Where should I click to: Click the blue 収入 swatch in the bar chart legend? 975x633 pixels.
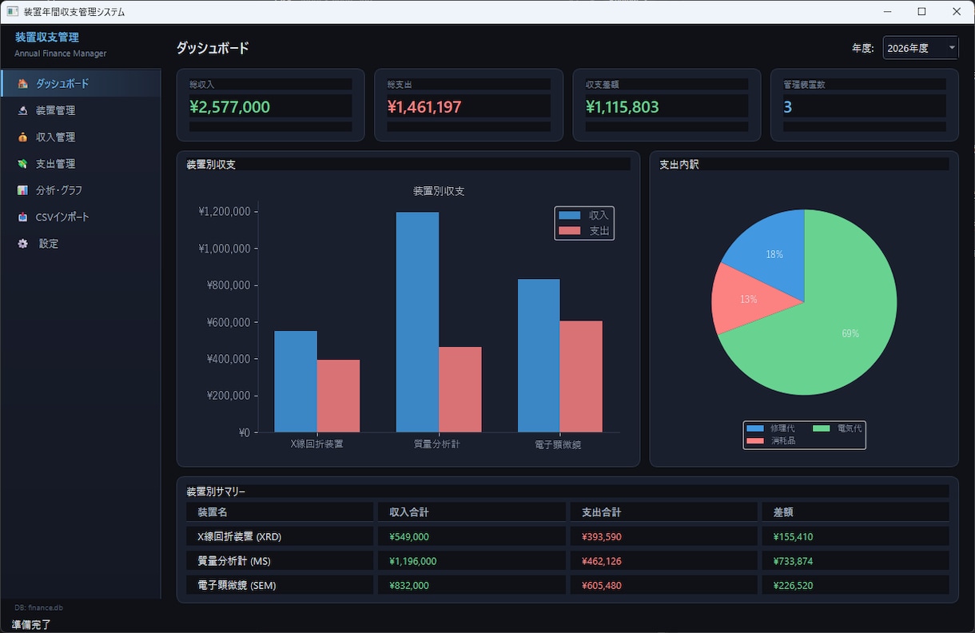(x=570, y=215)
